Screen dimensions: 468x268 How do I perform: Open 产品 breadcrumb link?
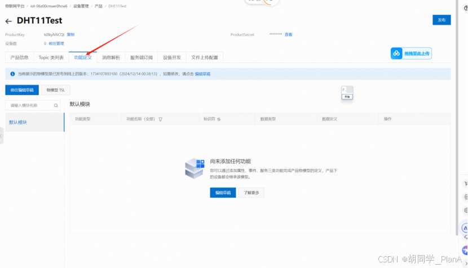[99, 6]
